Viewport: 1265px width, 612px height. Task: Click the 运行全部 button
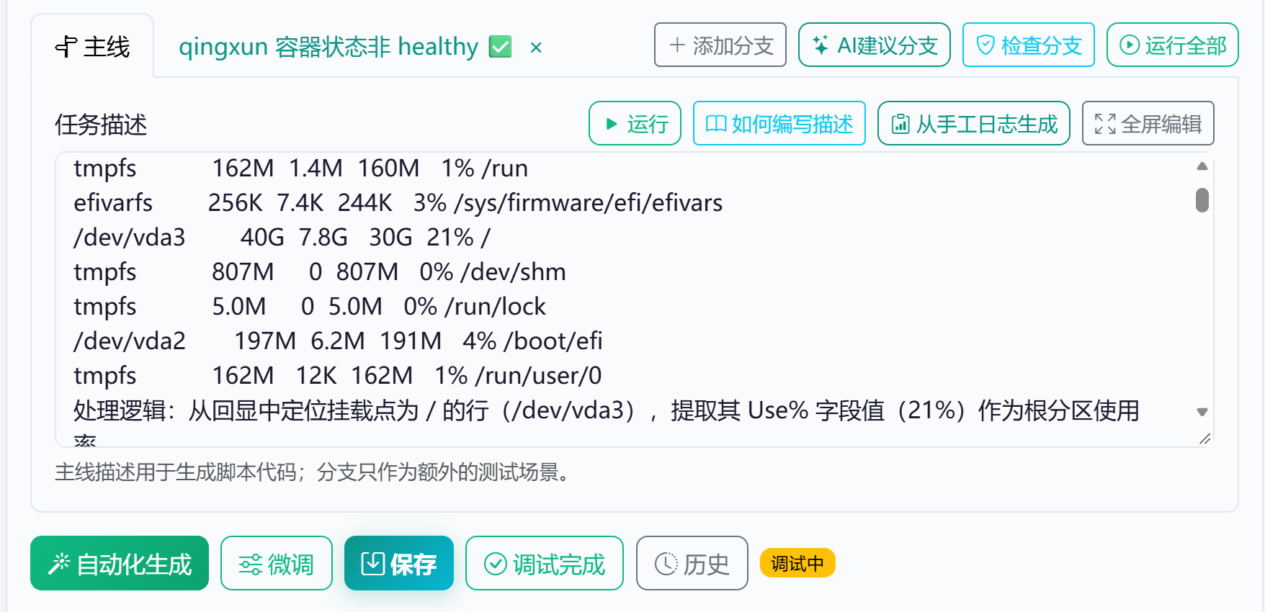coord(1173,45)
